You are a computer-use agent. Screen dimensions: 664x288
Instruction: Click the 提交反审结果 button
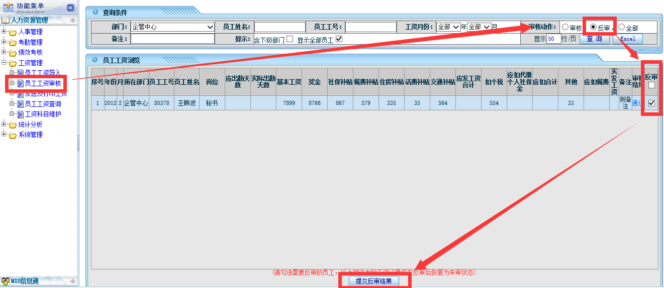click(x=374, y=281)
